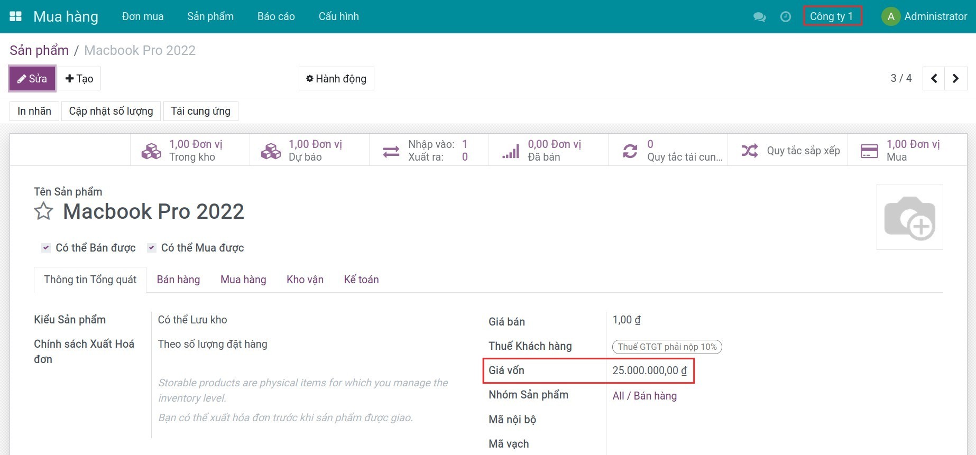Open the Quy tắc sắp xếp shuffle stat
This screenshot has height=455, width=976.
coord(790,151)
